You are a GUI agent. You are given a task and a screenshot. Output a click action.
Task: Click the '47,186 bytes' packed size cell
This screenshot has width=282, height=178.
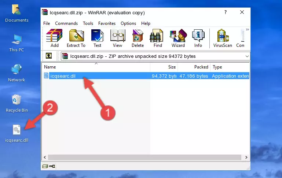tap(194, 76)
